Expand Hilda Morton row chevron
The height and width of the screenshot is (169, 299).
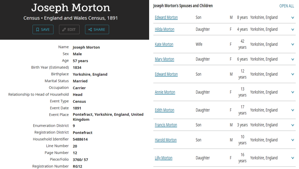click(x=293, y=29)
